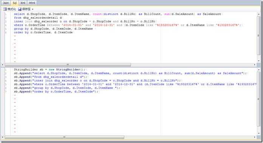The image size is (263, 143).
Task: Click left arrow of the SQL pane's horizontal scrollbar
Action: pyautogui.click(x=2, y=65)
